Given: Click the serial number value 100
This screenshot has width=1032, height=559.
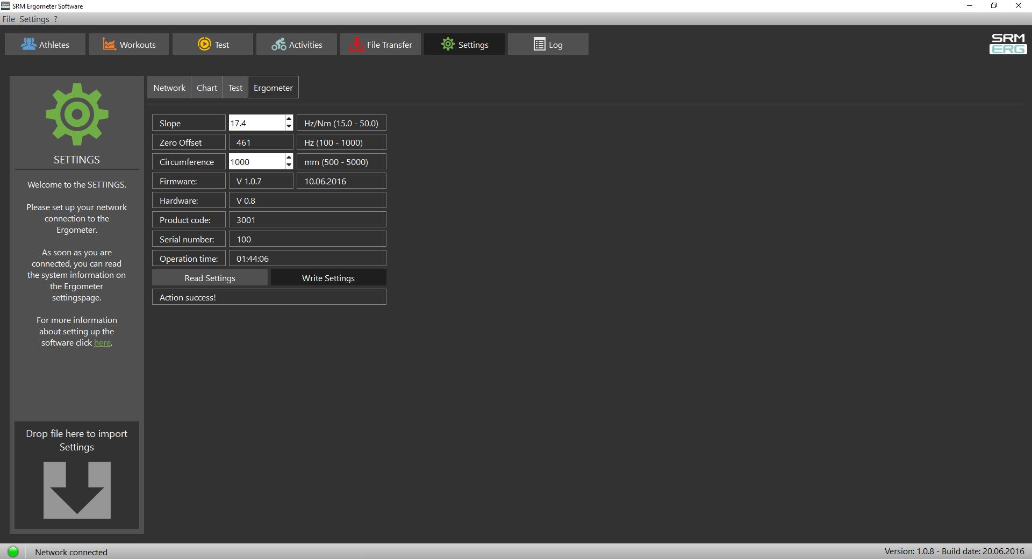Looking at the screenshot, I should [x=307, y=239].
